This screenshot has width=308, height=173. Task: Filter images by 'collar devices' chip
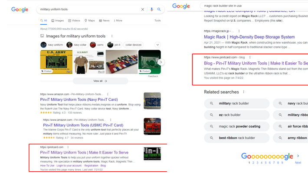click(133, 45)
